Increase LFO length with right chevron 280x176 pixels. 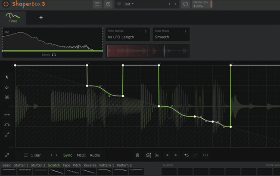56,155
